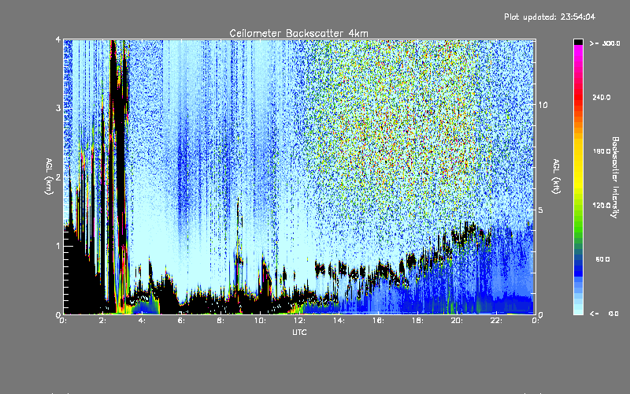
Task: Click the '14:' tick on the time axis
Action: [339, 321]
